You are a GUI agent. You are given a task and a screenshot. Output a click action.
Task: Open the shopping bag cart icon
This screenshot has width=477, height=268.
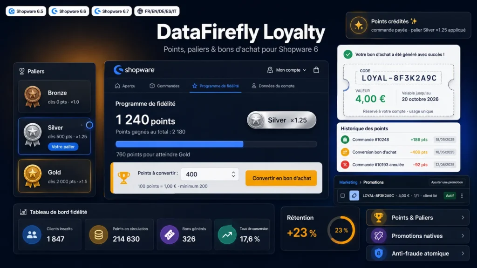click(316, 70)
